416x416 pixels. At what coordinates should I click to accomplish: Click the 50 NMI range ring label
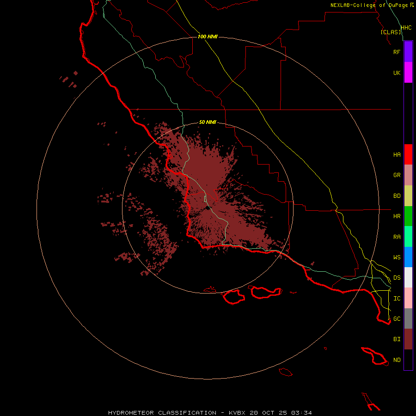pos(208,122)
